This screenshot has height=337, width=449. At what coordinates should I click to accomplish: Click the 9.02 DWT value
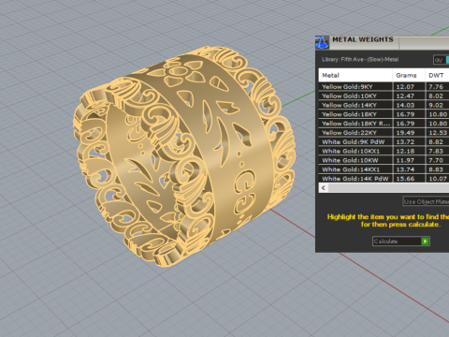(436, 105)
